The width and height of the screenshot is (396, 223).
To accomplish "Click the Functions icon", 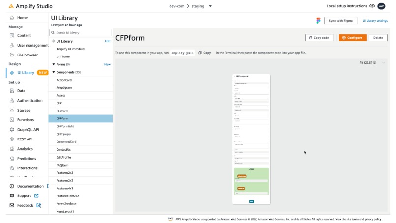I will point(12,120).
